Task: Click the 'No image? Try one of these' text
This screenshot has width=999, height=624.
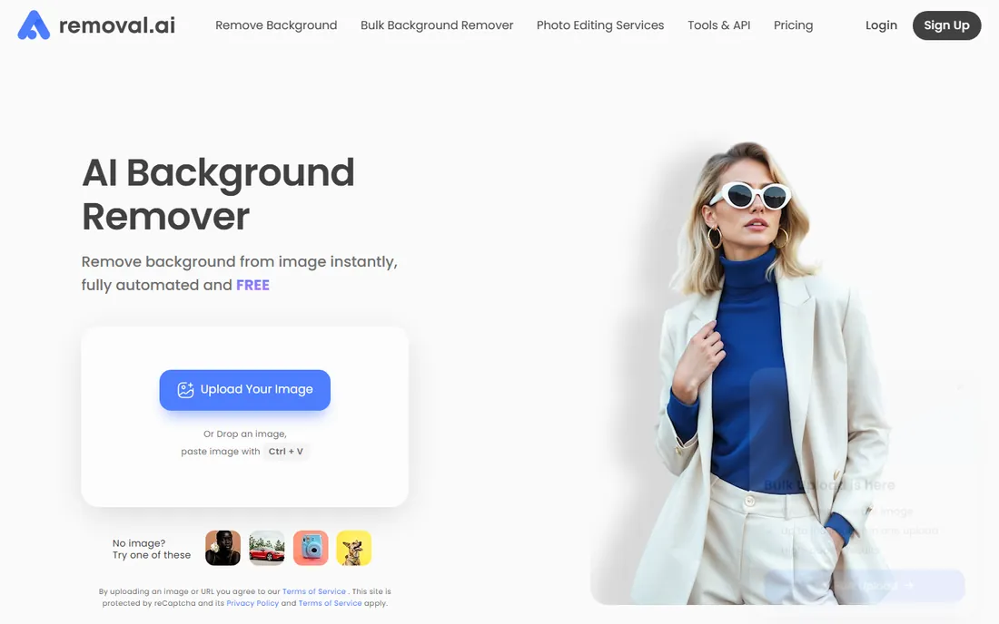Action: click(x=152, y=549)
